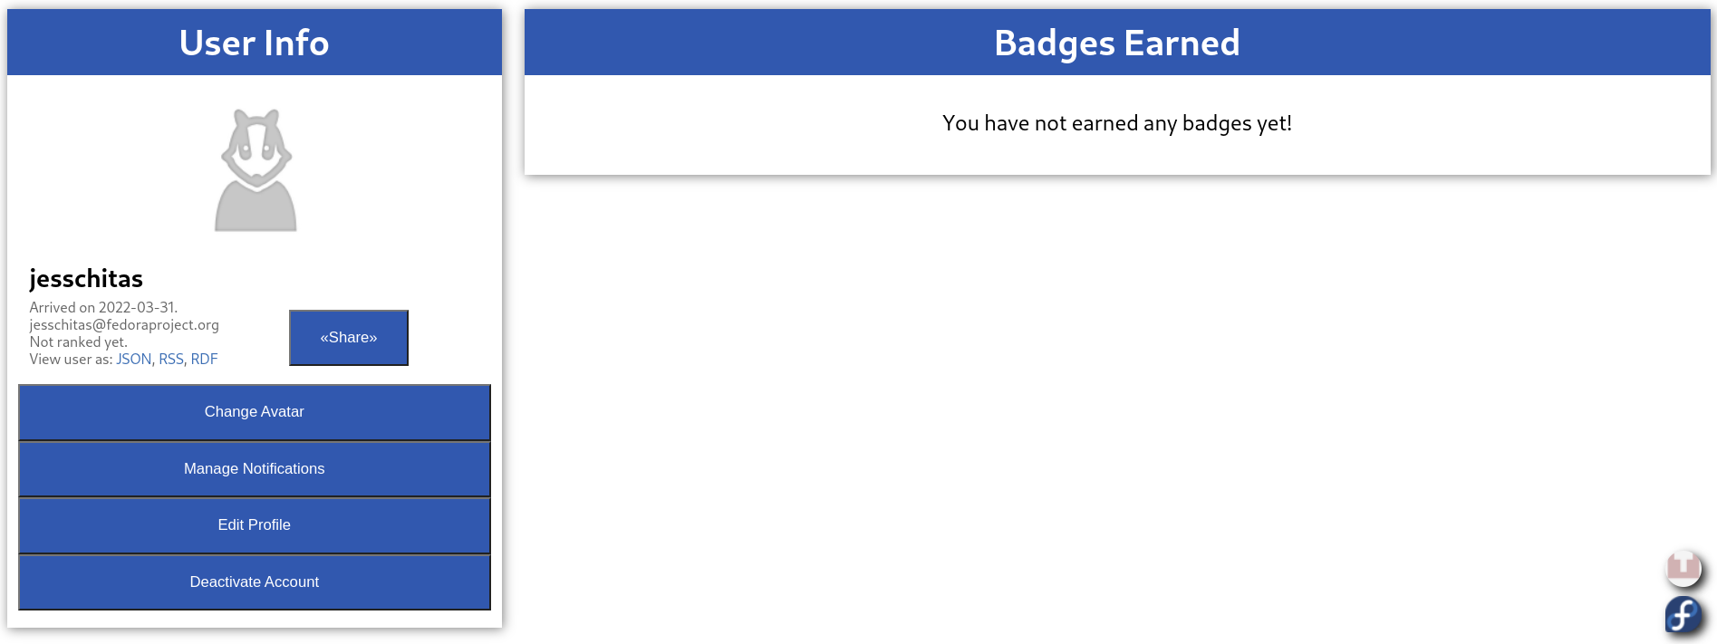Click the View user as label
The width and height of the screenshot is (1717, 644).
71,360
